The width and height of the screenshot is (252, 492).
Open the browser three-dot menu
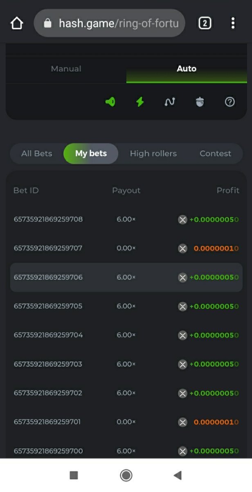(233, 23)
